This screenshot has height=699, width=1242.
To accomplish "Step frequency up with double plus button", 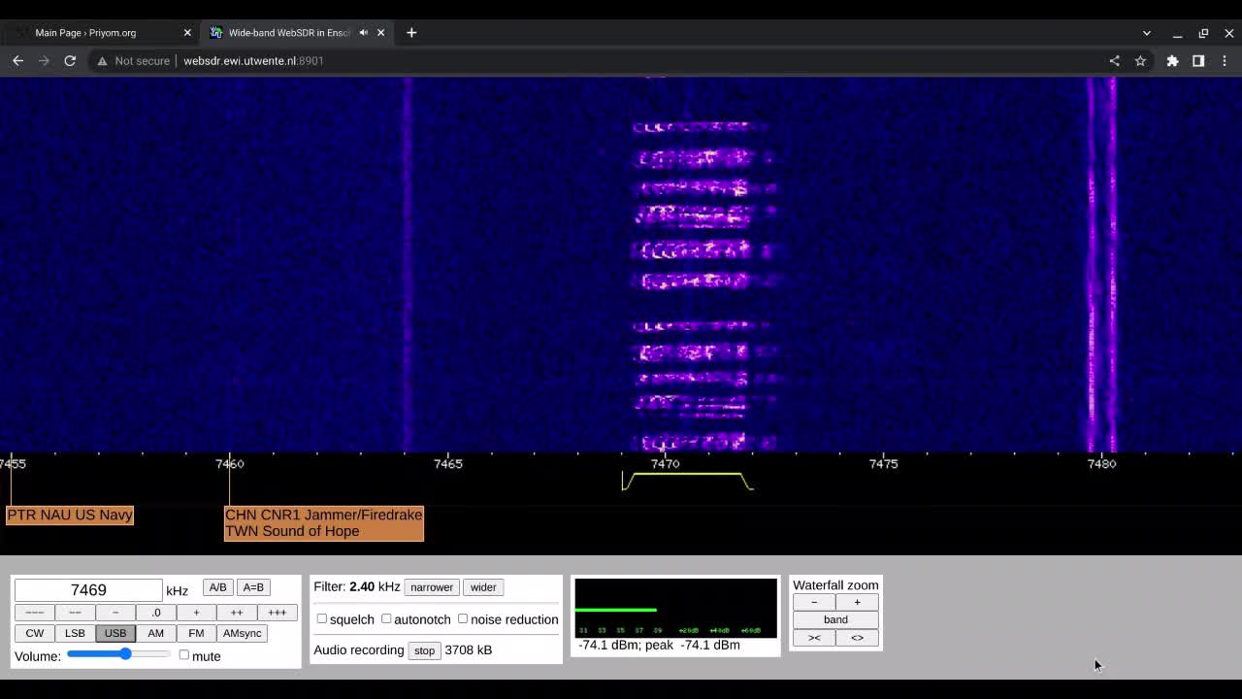I will click(237, 613).
